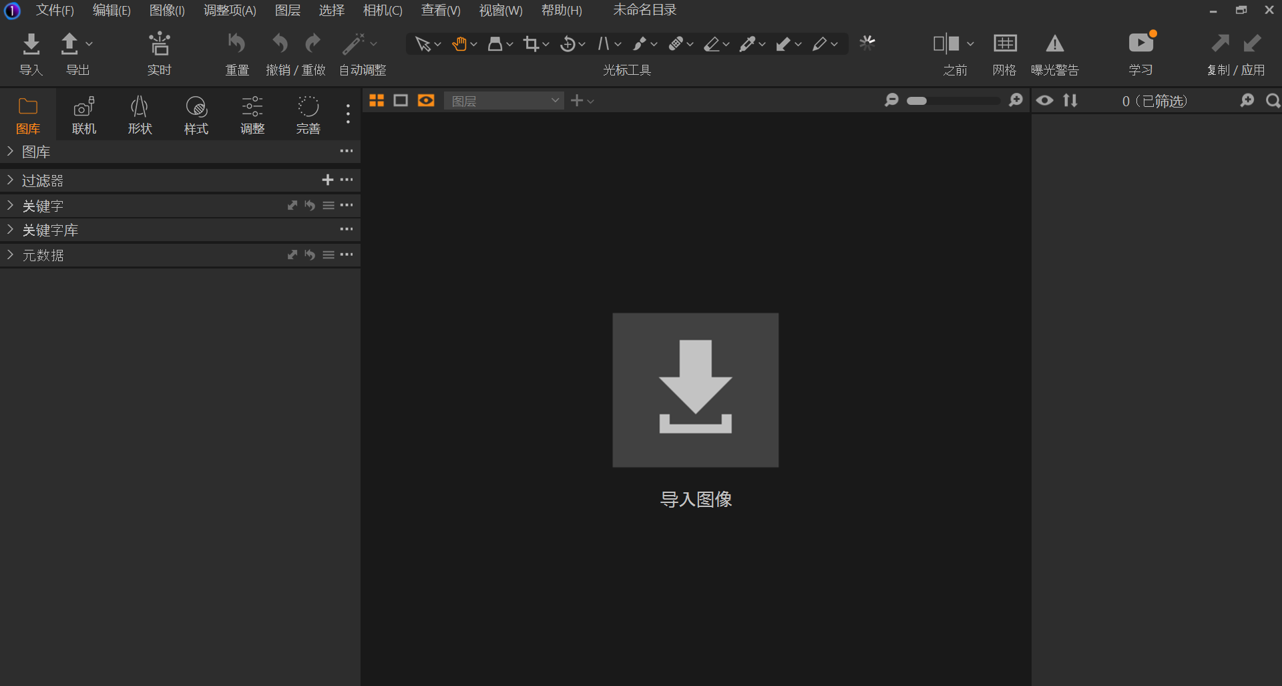The height and width of the screenshot is (686, 1282).
Task: Open the 相机(C) menu
Action: click(383, 10)
